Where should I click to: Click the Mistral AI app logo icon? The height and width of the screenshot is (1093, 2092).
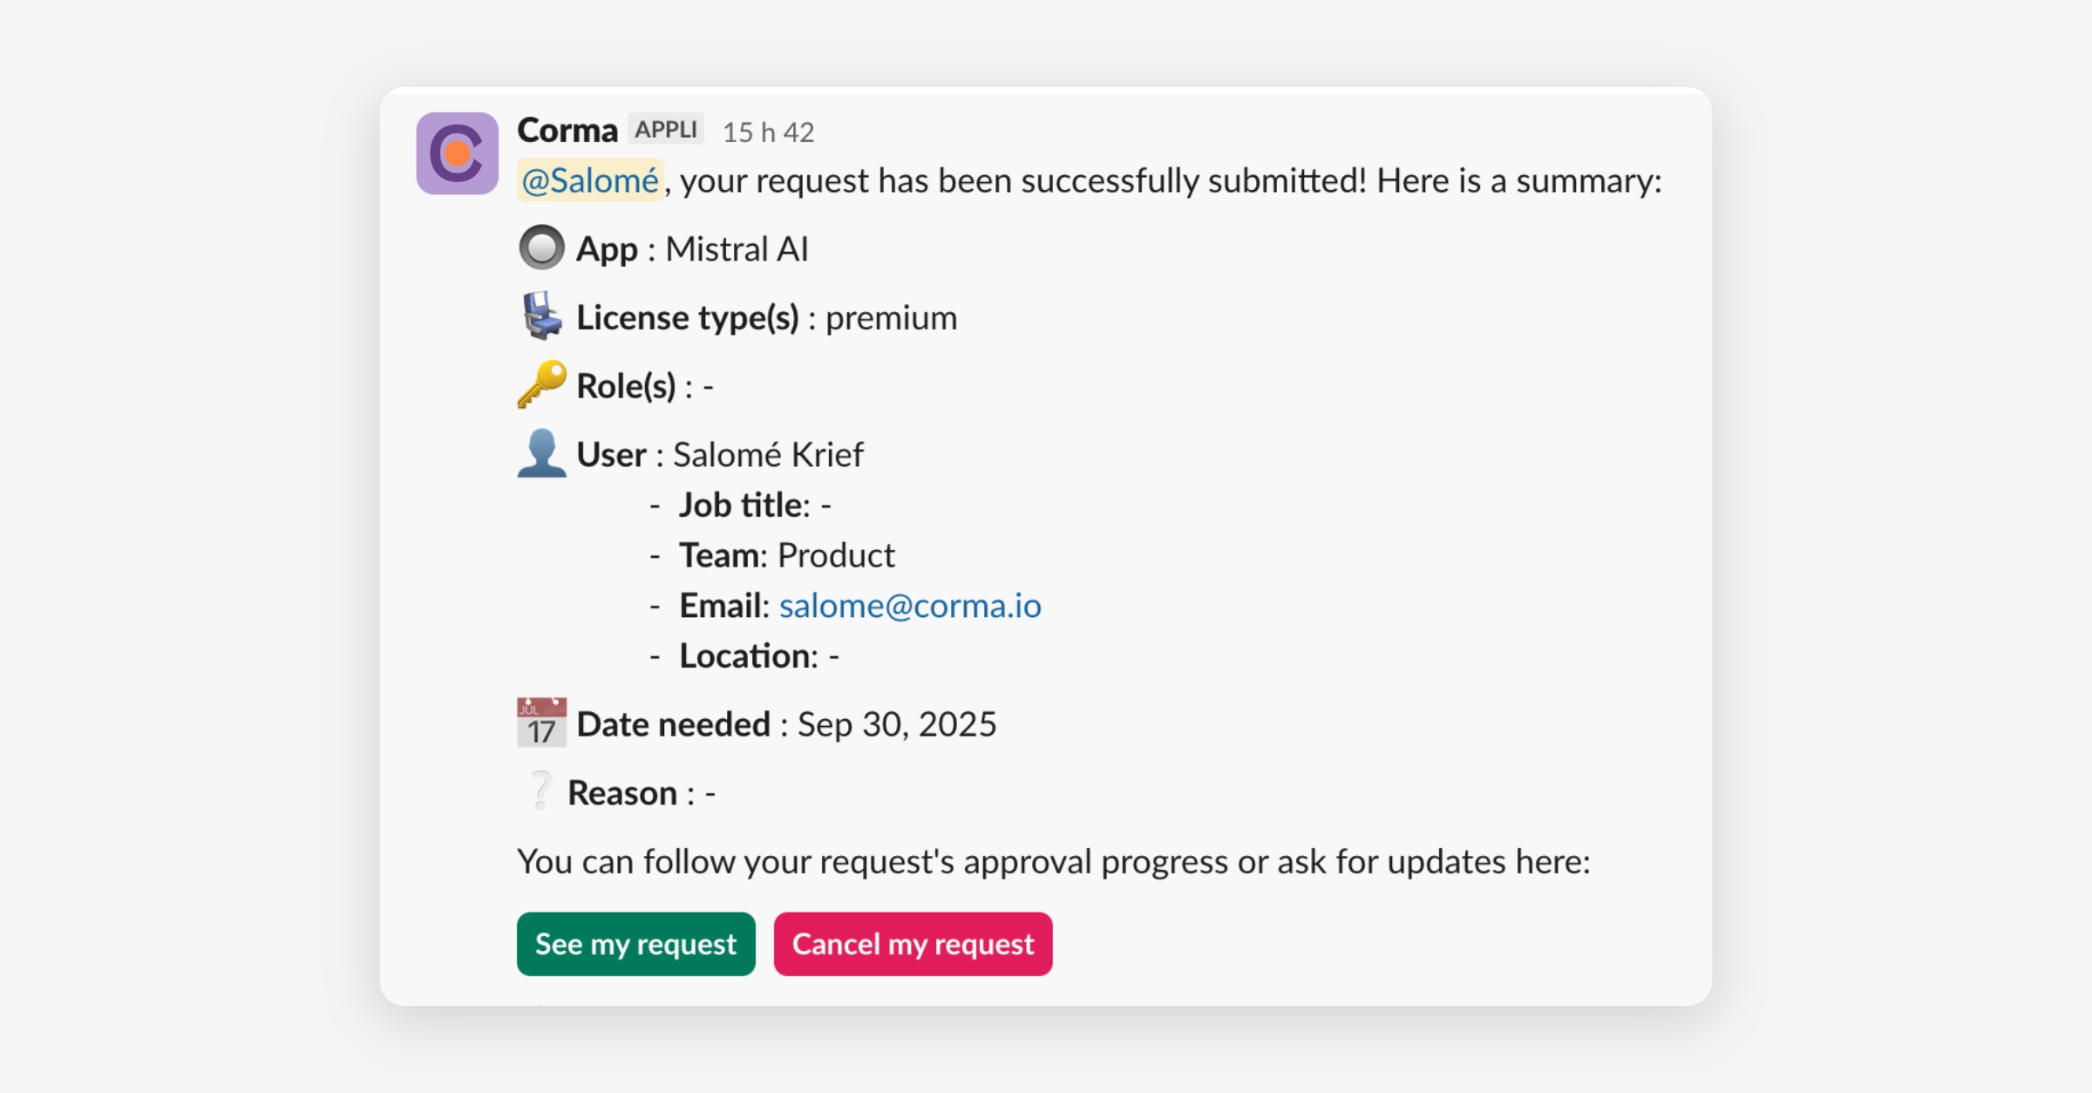541,248
